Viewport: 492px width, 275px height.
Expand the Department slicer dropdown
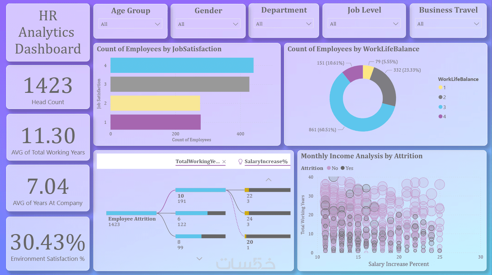[284, 24]
